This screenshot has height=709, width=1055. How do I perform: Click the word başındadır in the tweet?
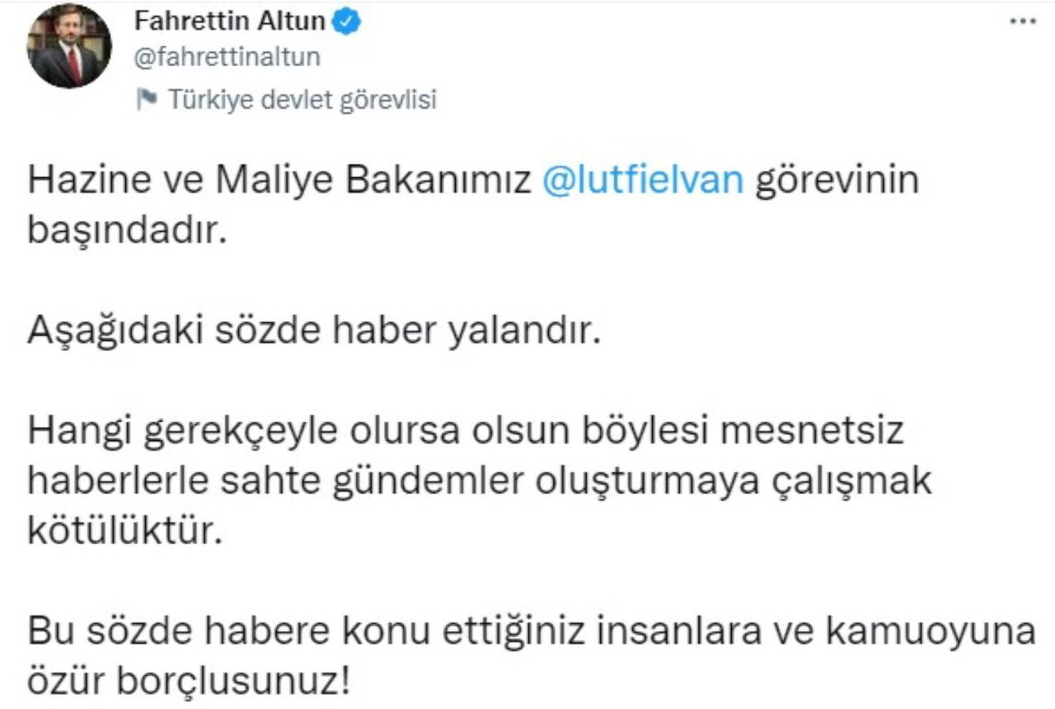point(127,232)
